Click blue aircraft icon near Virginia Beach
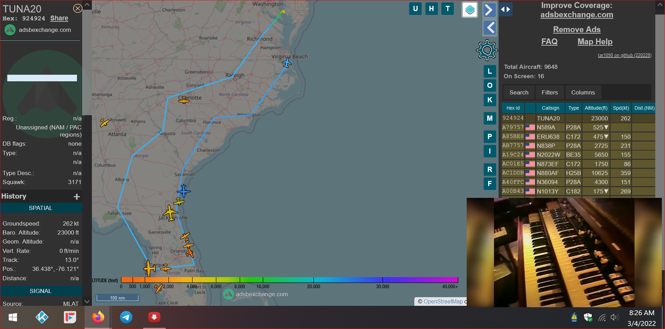This screenshot has width=665, height=329. 287,63
